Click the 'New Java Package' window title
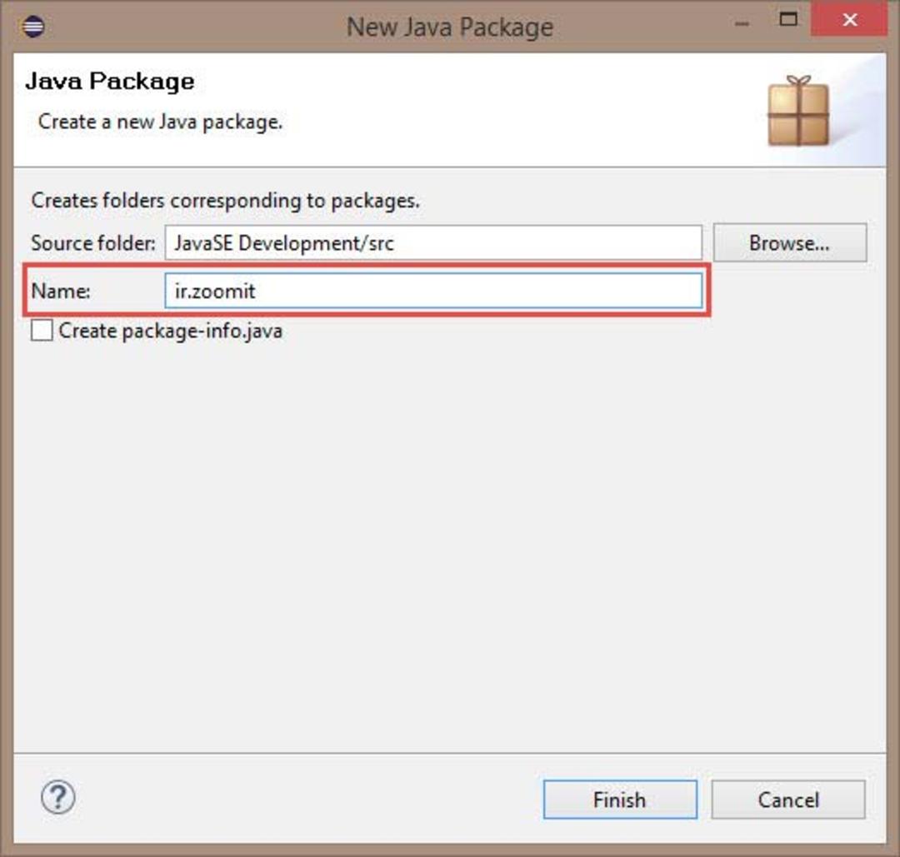900x857 pixels. (x=450, y=27)
